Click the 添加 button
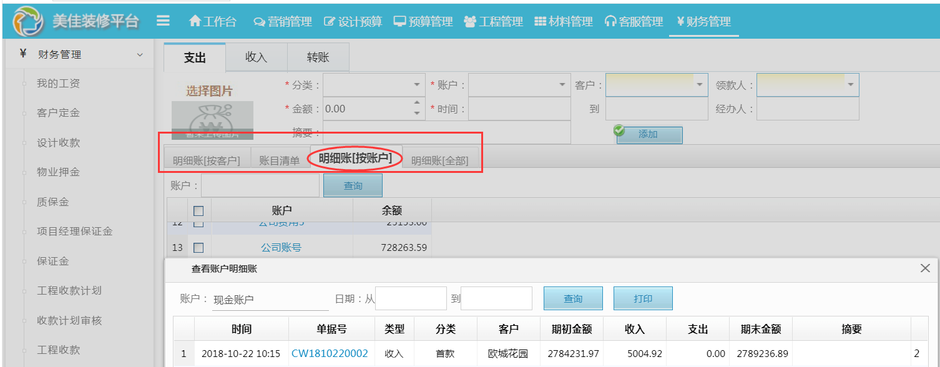Image resolution: width=940 pixels, height=367 pixels. tap(649, 134)
